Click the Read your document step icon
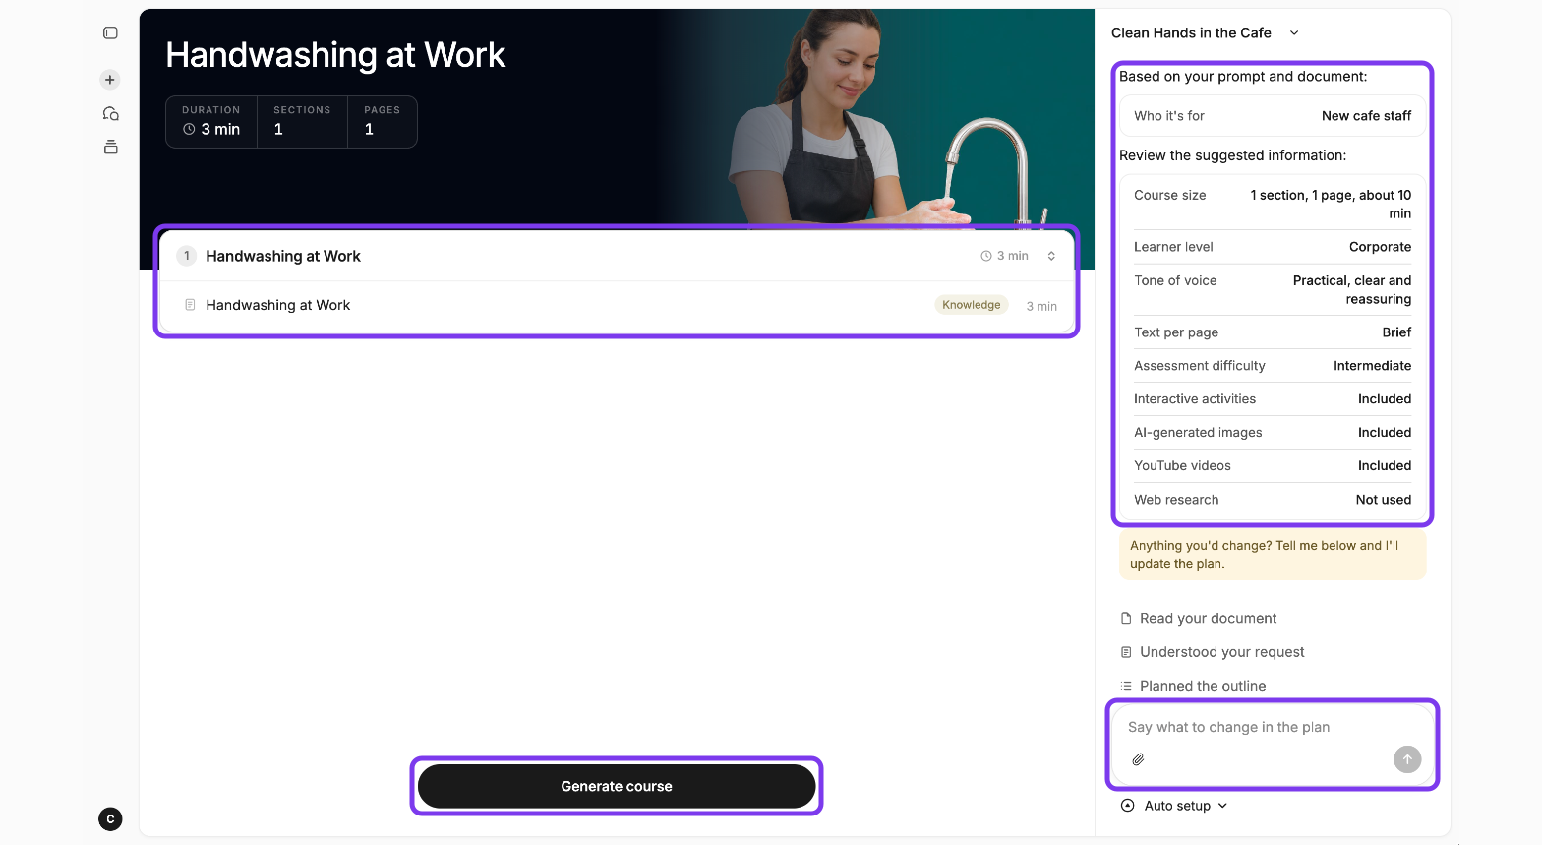This screenshot has height=845, width=1542. coord(1126,619)
